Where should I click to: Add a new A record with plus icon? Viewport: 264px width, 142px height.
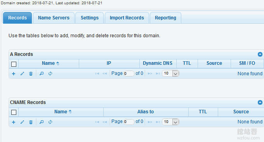point(14,74)
